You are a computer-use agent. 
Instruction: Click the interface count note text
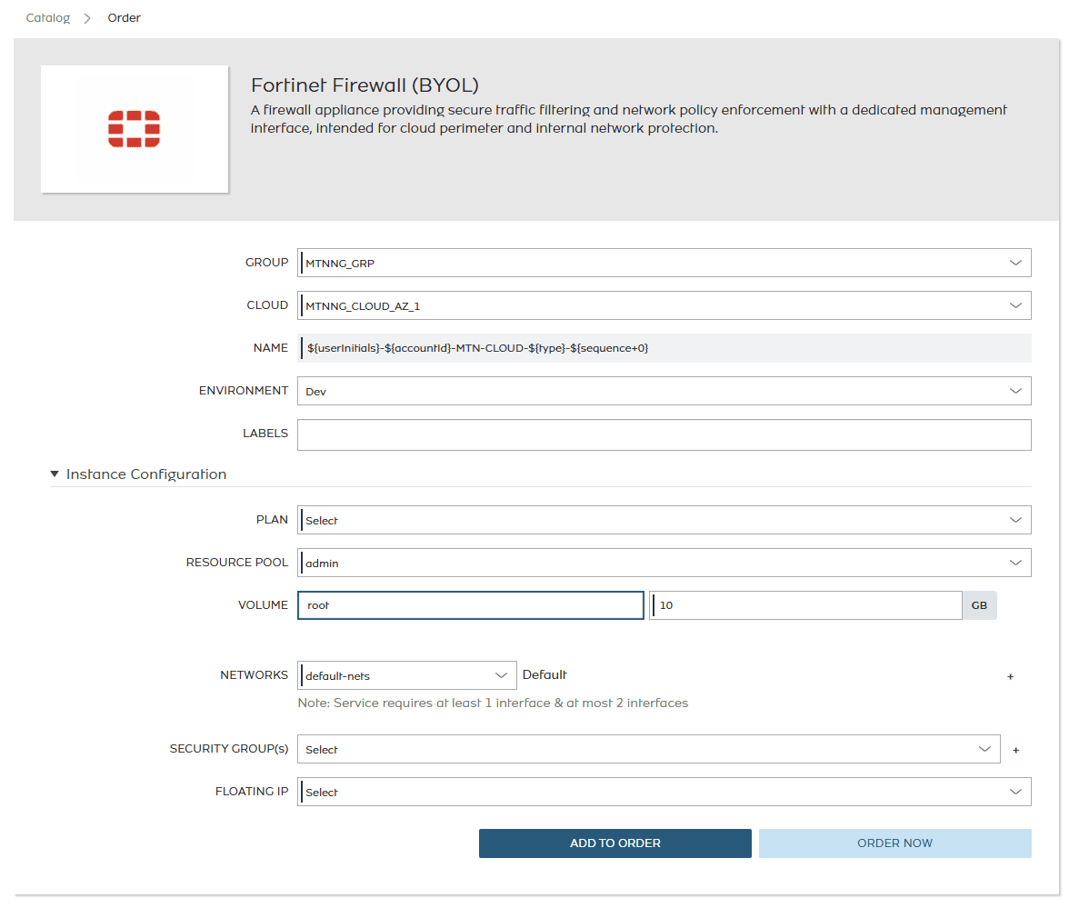coord(493,703)
